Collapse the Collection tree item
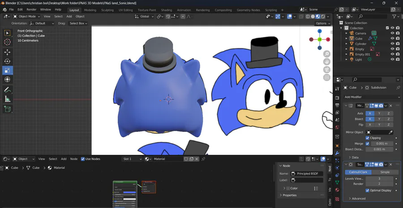 [341, 28]
